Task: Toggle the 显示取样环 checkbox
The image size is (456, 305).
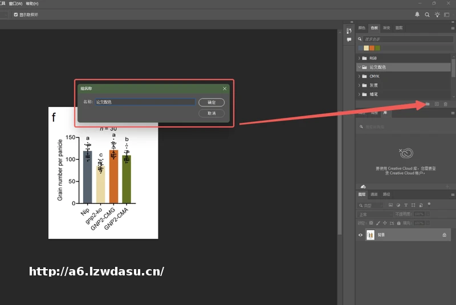Action: tap(16, 15)
